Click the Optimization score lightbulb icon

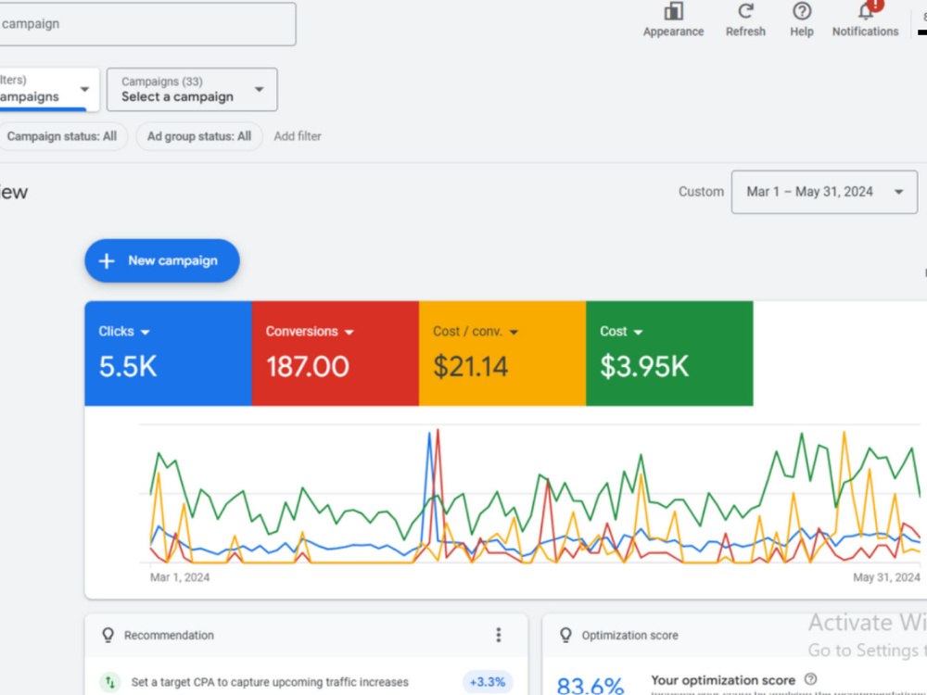(x=565, y=635)
